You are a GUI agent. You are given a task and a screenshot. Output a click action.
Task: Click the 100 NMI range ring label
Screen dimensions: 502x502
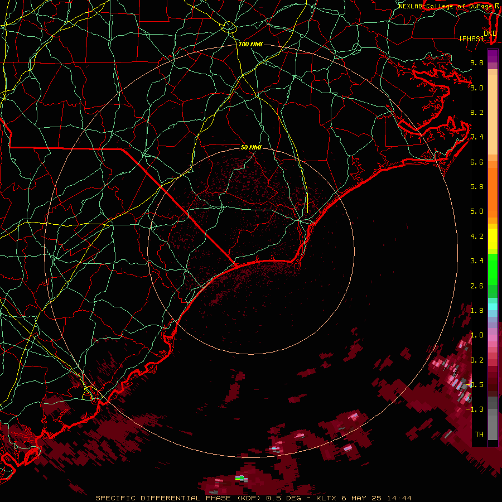[250, 44]
